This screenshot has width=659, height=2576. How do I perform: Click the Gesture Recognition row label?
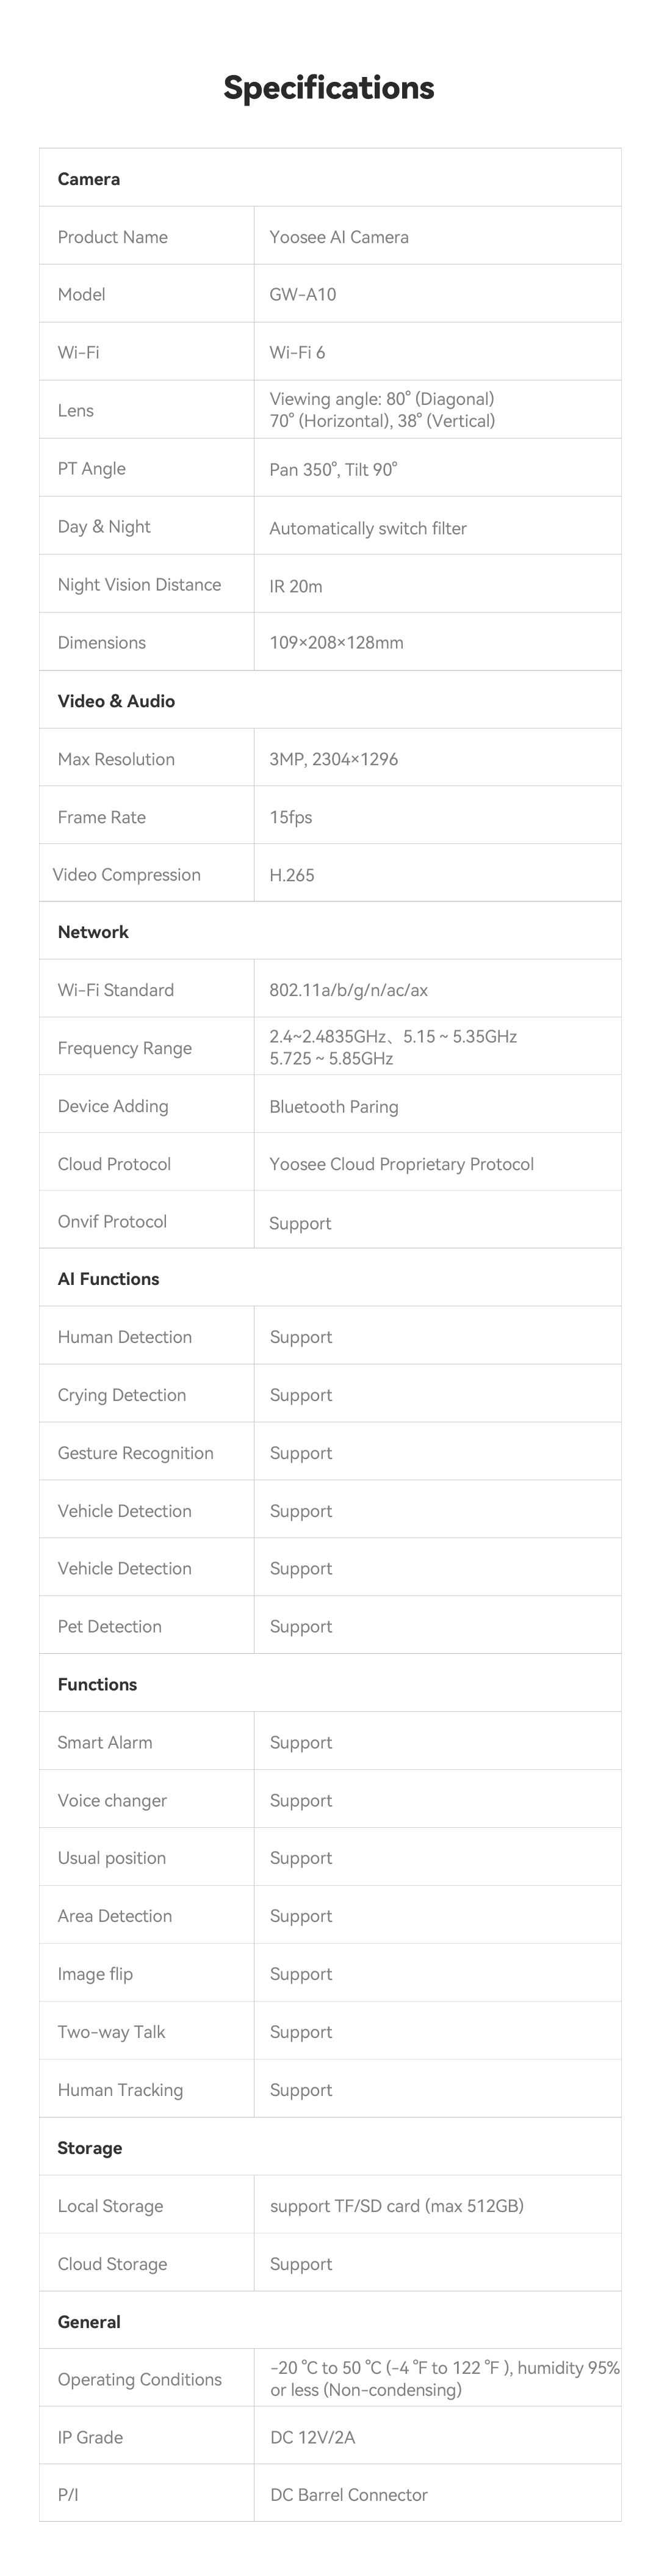(135, 1453)
